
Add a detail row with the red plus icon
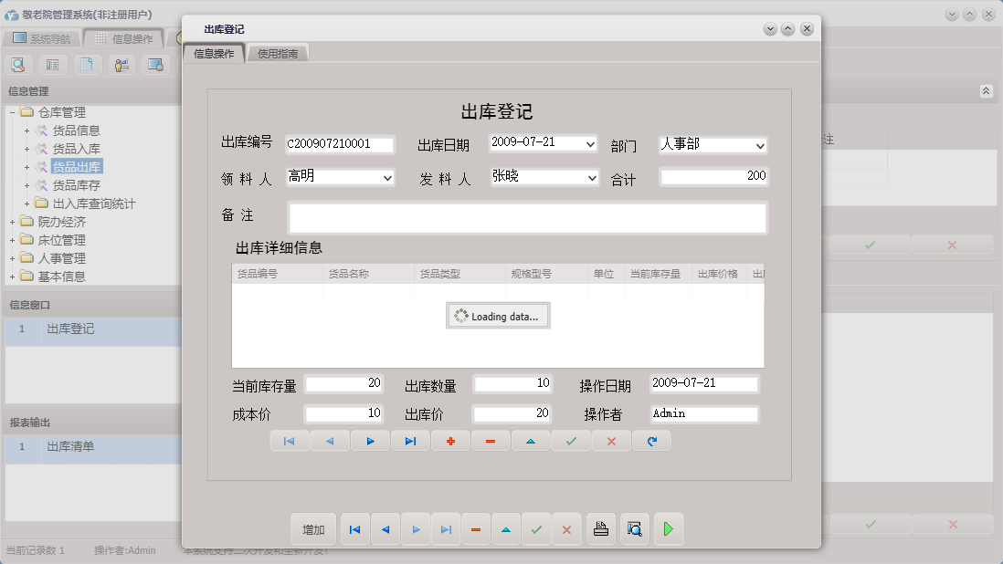(450, 440)
